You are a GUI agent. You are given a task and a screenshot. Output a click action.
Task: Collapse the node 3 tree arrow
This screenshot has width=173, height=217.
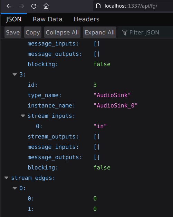point(15,74)
